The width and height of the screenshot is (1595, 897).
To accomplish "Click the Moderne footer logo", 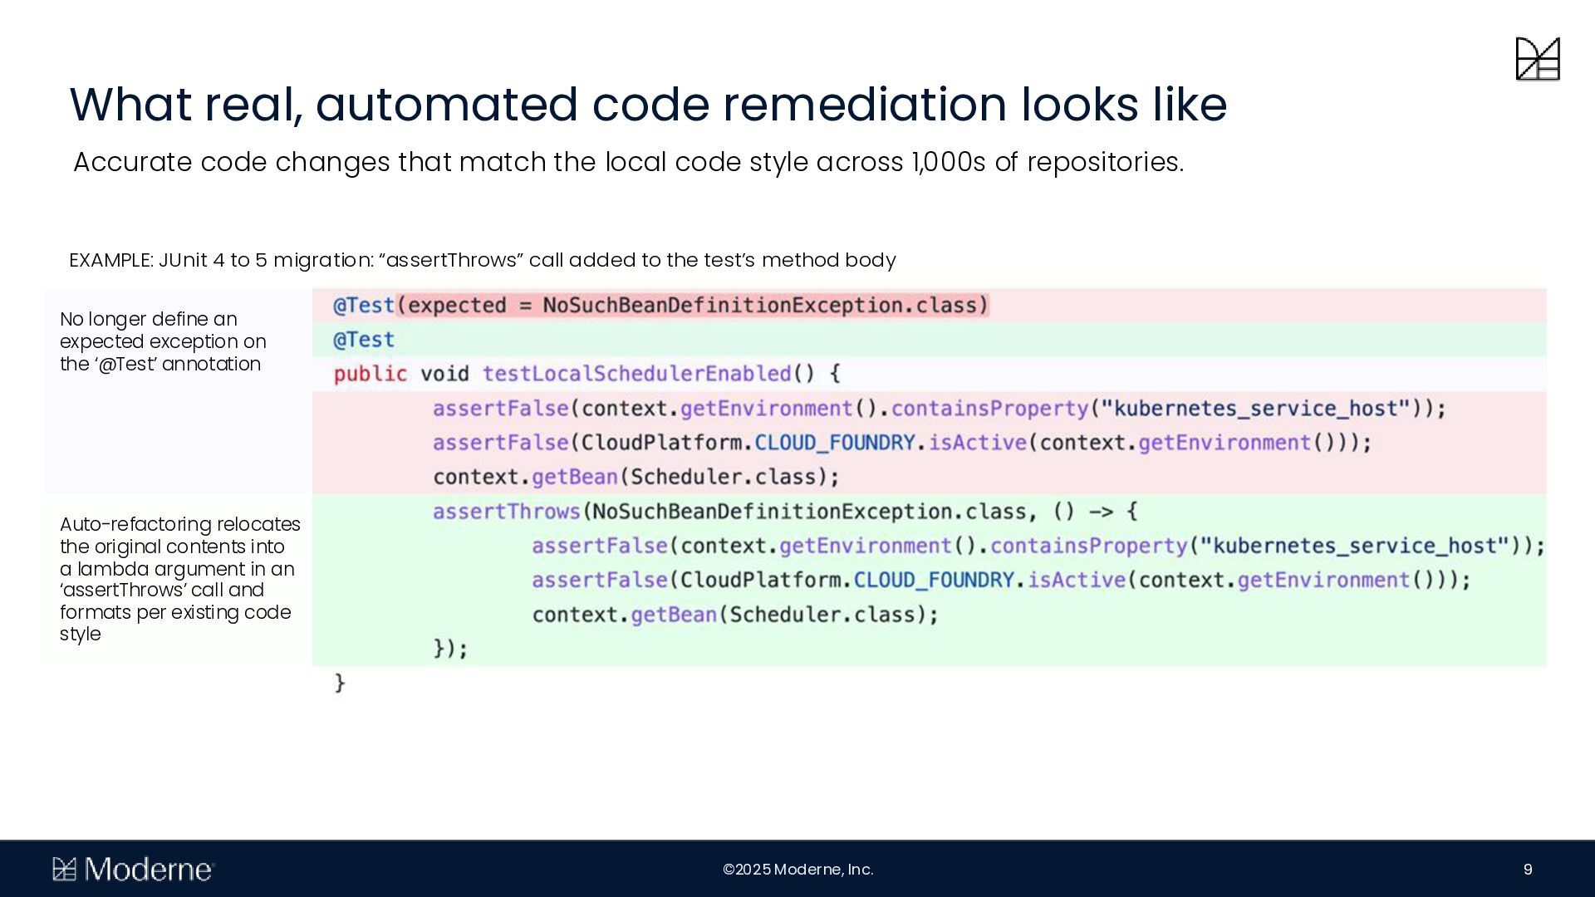I will pyautogui.click(x=133, y=870).
